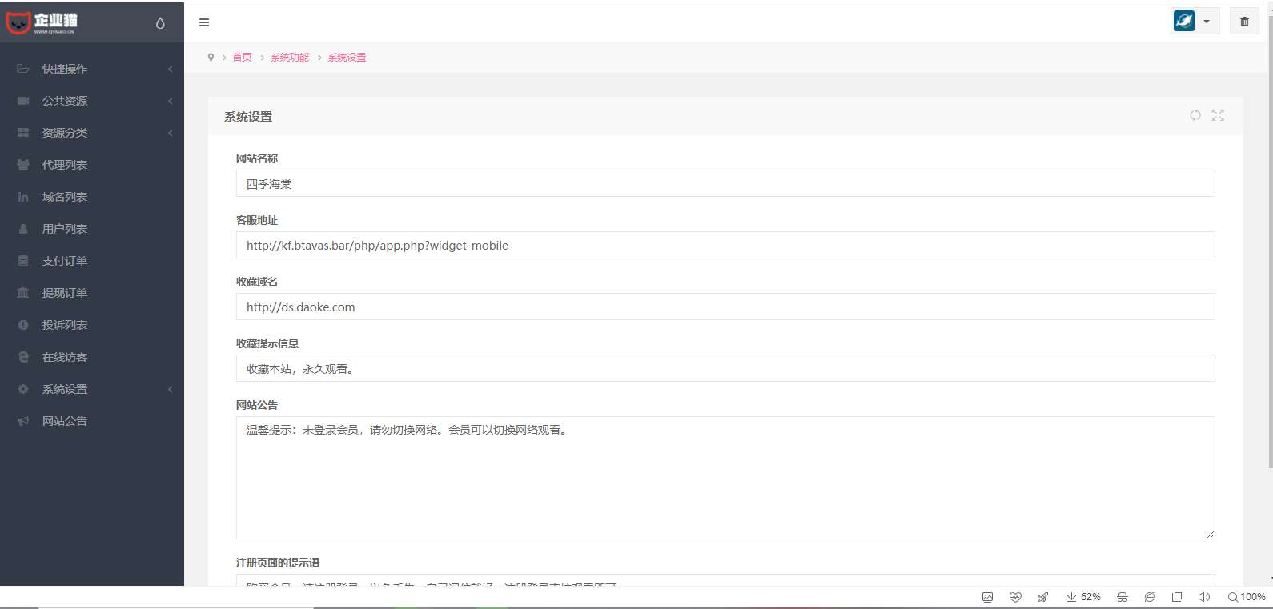Viewport: 1273px width, 609px height.
Task: Go to 首页 via breadcrumb link
Action: pos(242,58)
